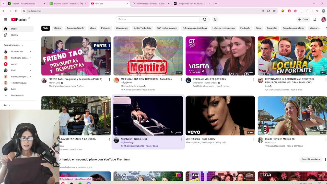Open Martín Cirio channel avatar under FRIEND TAG
327x184 pixels.
(x=44, y=80)
